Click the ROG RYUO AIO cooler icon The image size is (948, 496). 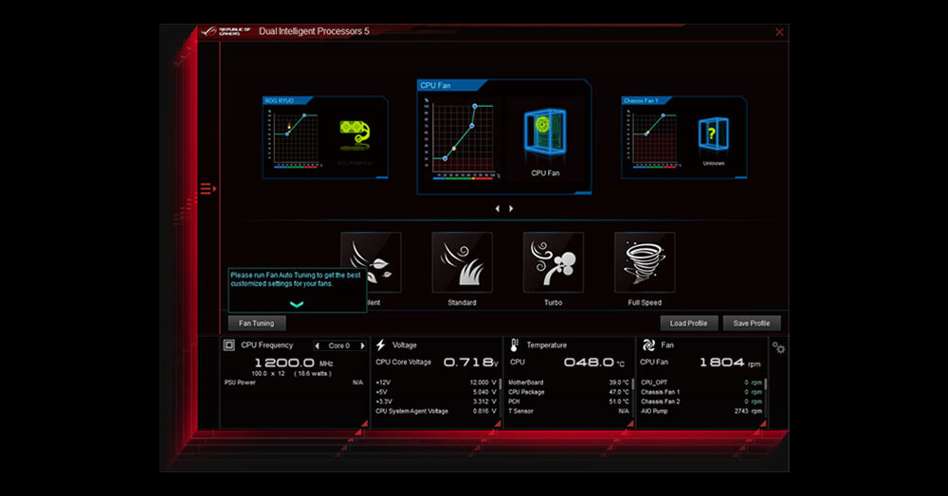tap(355, 134)
